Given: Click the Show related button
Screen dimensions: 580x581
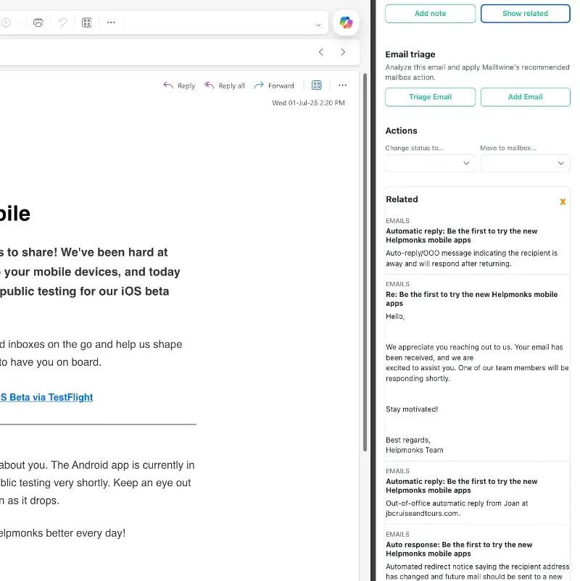Looking at the screenshot, I should click(525, 13).
